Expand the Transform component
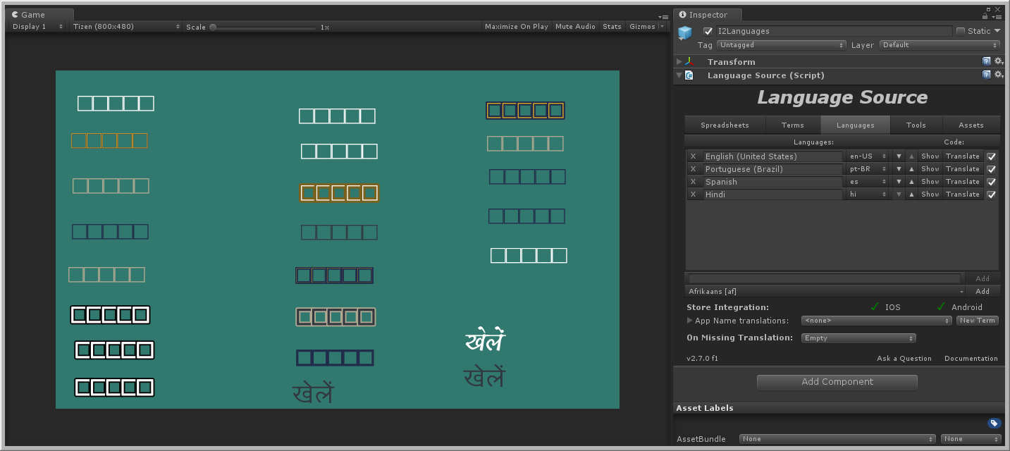Screen dimensions: 1010x451 coord(679,62)
